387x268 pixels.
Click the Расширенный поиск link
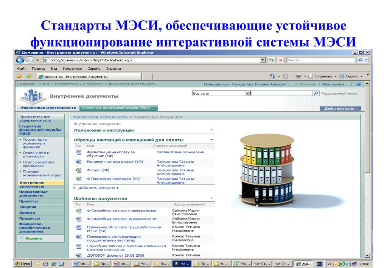(339, 93)
